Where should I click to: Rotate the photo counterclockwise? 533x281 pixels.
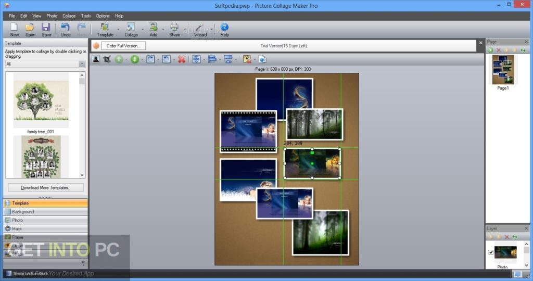point(166,59)
